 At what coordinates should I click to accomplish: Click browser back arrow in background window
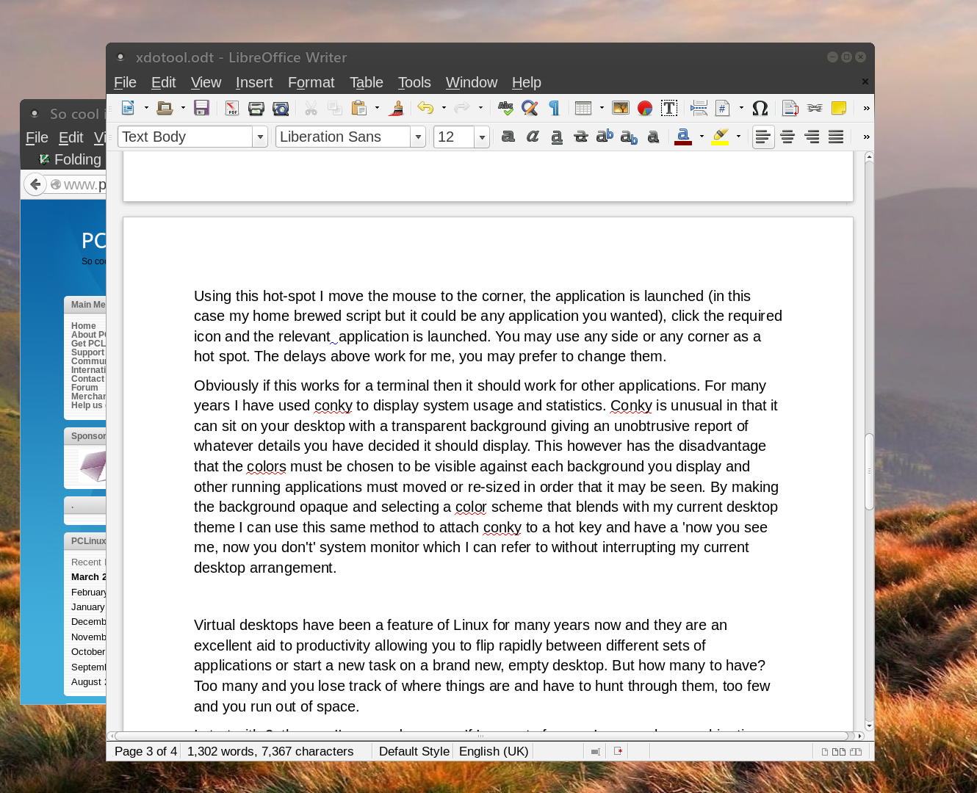pos(35,184)
